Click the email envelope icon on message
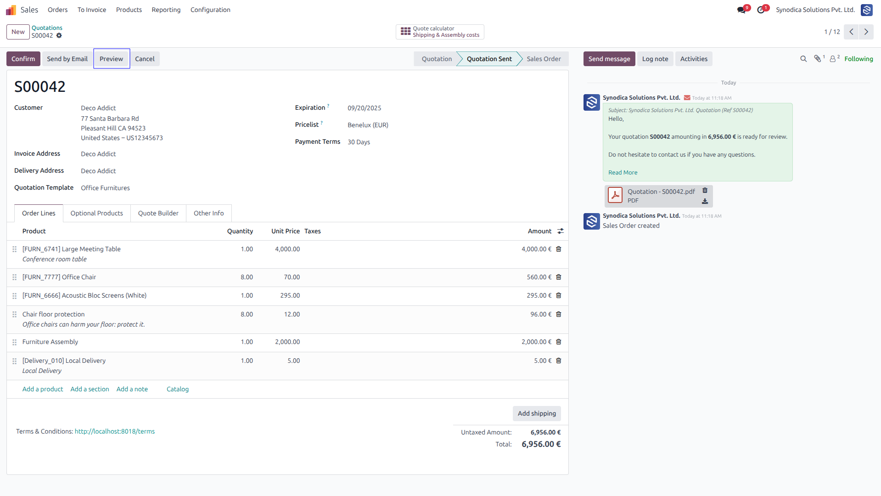Screen dimensions: 881x496 pos(687,98)
